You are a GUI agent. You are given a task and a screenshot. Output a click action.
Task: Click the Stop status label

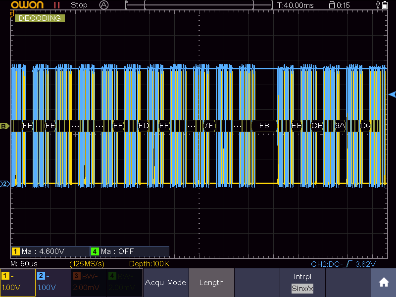click(79, 5)
